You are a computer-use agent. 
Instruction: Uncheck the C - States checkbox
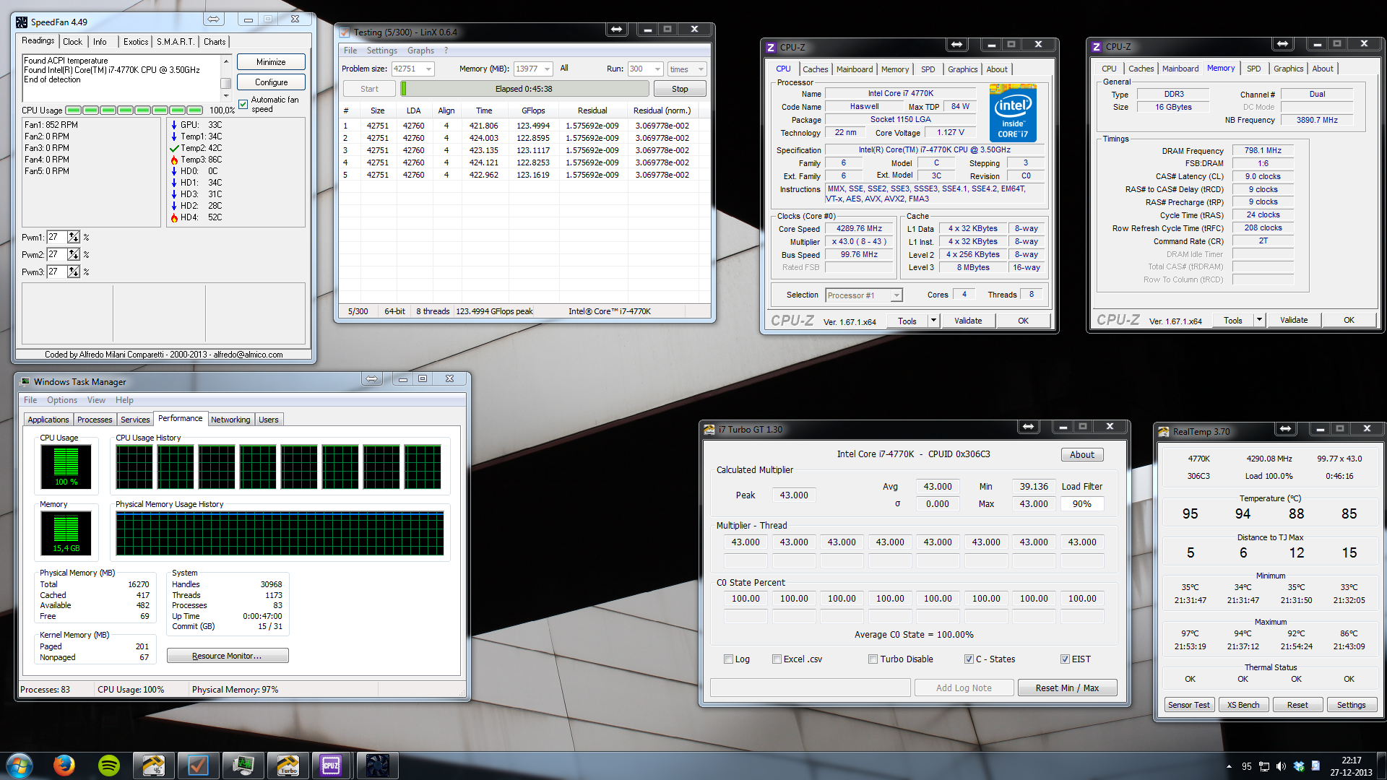(969, 659)
